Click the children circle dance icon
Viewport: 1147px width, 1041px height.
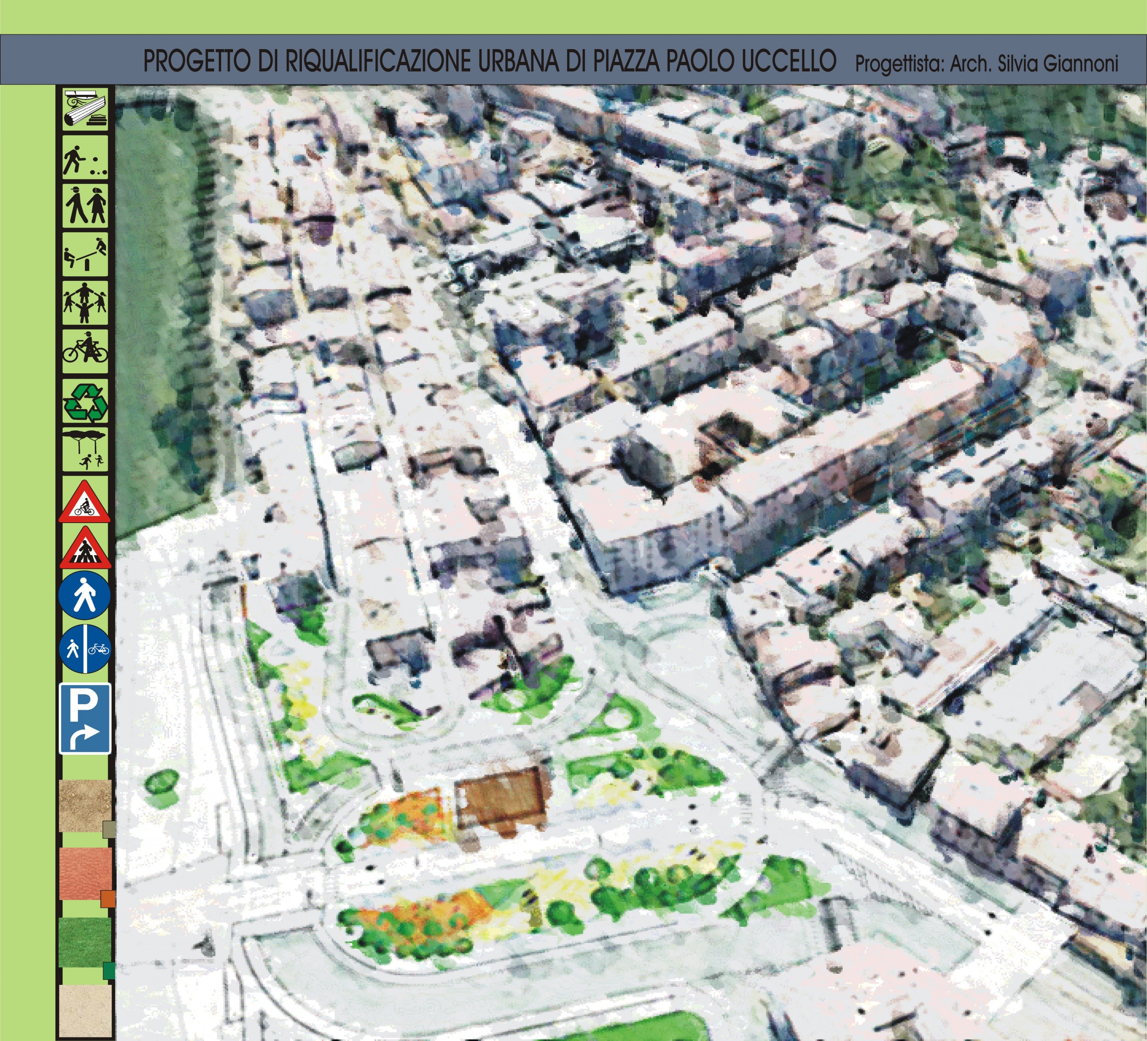(84, 302)
